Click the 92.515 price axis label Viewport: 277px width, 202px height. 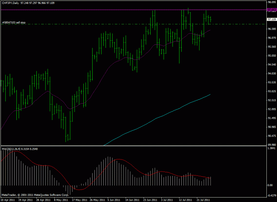(x=272, y=100)
